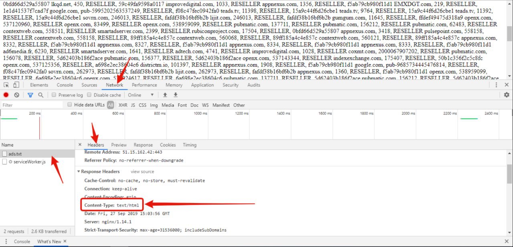Close the bottom drawer panel

tap(507, 241)
